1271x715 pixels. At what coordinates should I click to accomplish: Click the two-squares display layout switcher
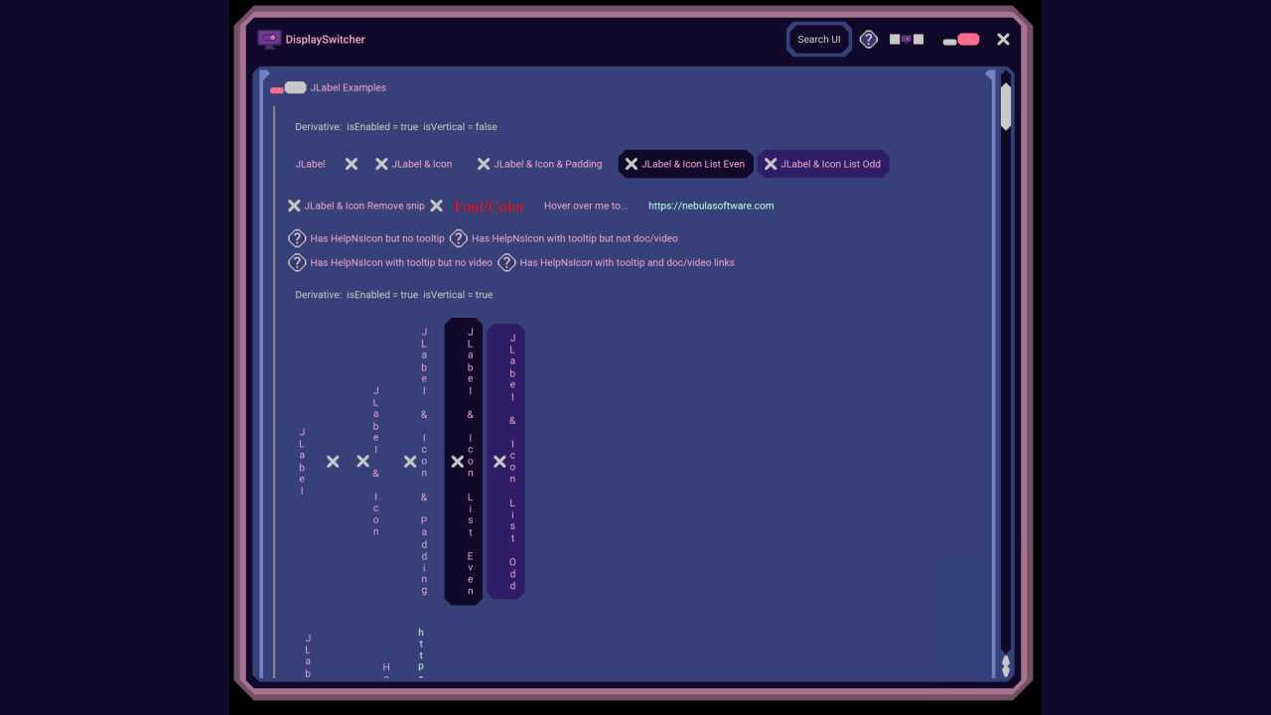click(907, 40)
